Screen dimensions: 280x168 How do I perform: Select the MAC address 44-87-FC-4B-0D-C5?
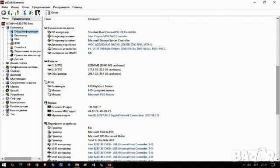(x=99, y=111)
